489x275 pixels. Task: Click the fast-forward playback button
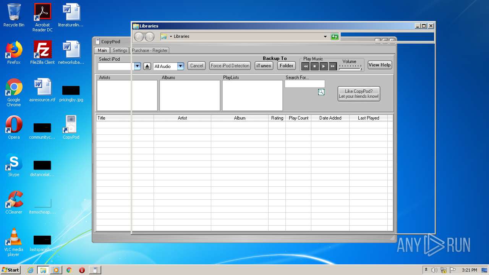(x=333, y=66)
